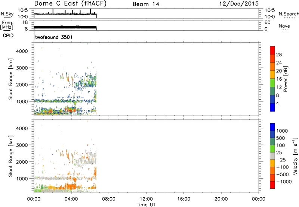Click the 'Nave' legend label
The image size is (299, 207).
pos(284,26)
